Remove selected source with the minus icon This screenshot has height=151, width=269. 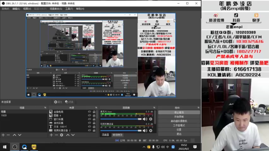(56, 135)
